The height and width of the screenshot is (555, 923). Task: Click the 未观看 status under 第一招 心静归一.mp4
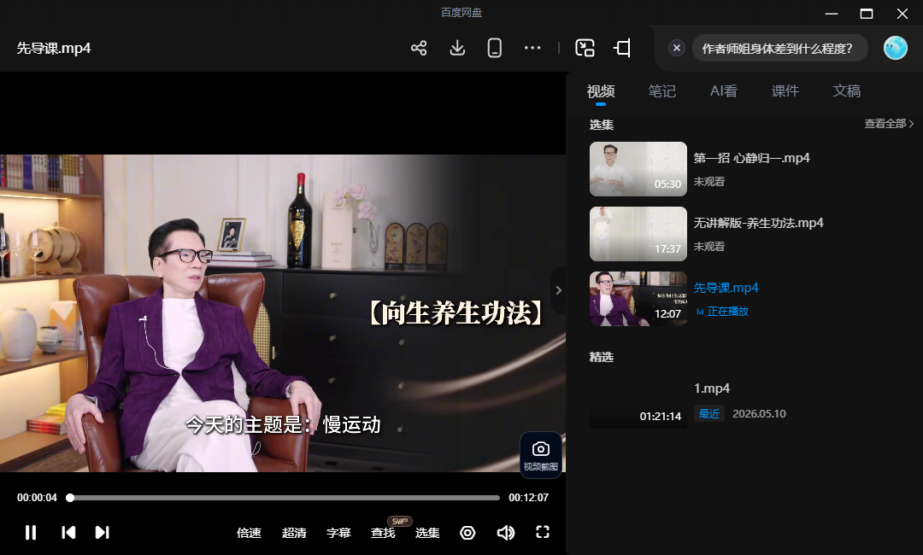(x=708, y=182)
